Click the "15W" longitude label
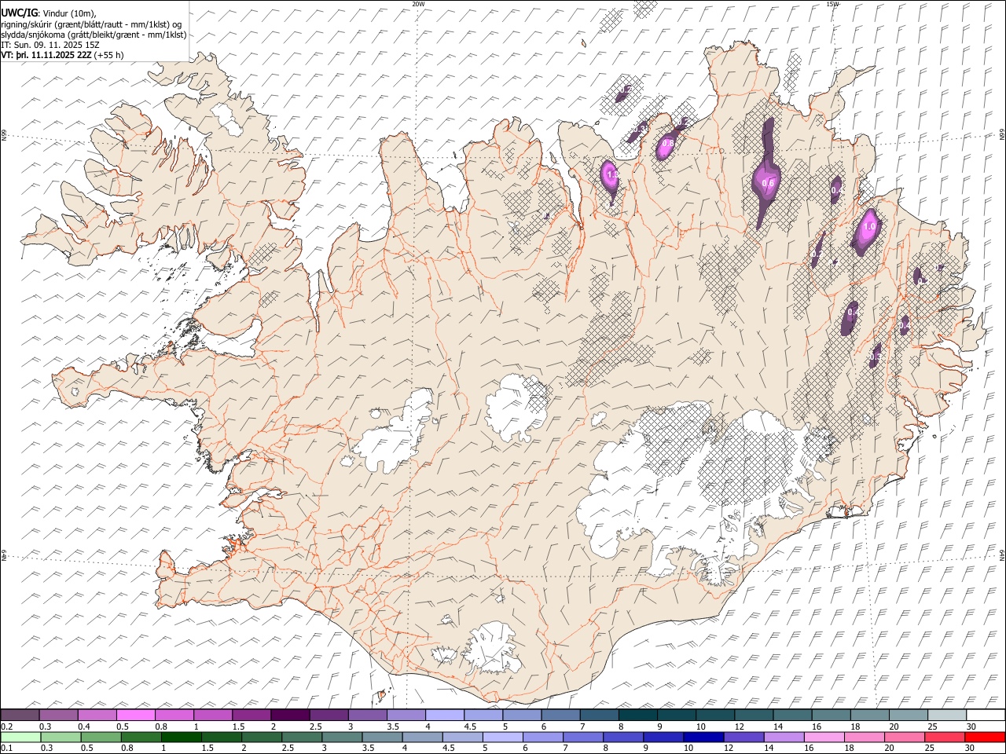Screen dimensions: 1006x754 832,4
